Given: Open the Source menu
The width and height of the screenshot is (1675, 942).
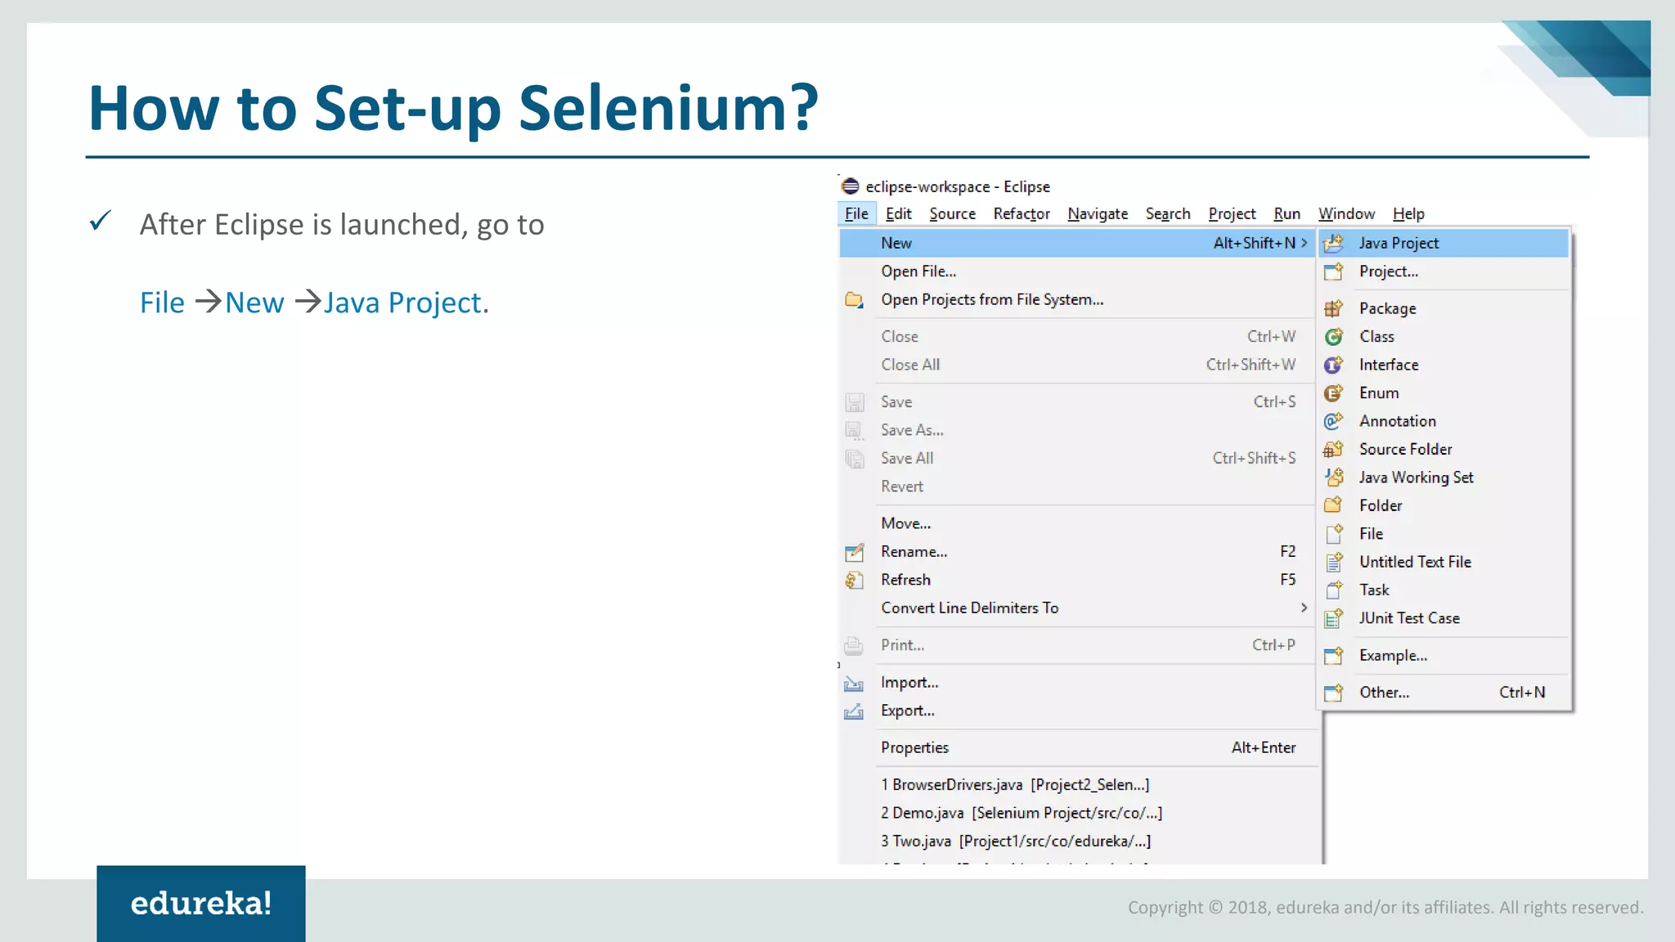Looking at the screenshot, I should (952, 213).
